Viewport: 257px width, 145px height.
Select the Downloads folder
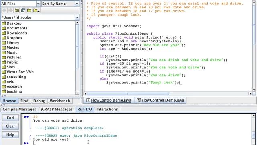16,33
